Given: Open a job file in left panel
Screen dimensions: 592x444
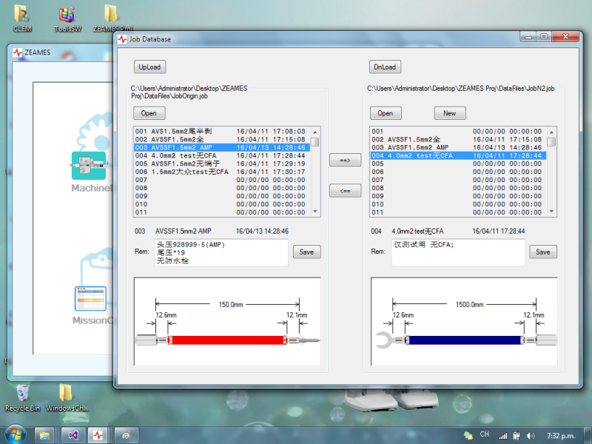Looking at the screenshot, I should click(x=149, y=113).
